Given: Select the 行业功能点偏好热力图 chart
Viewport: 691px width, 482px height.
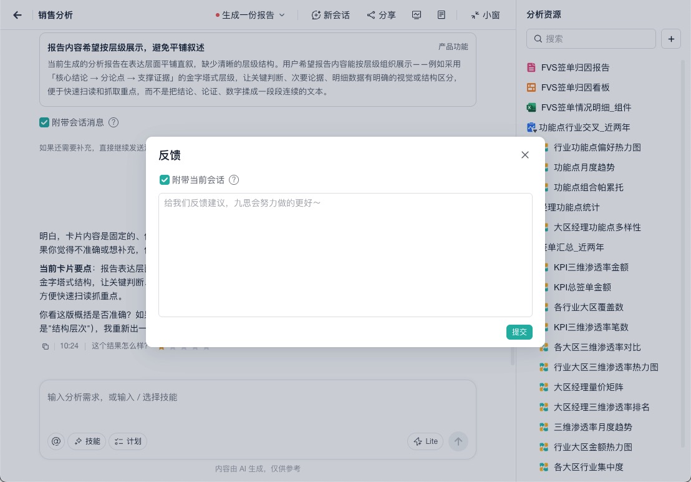Looking at the screenshot, I should (597, 147).
